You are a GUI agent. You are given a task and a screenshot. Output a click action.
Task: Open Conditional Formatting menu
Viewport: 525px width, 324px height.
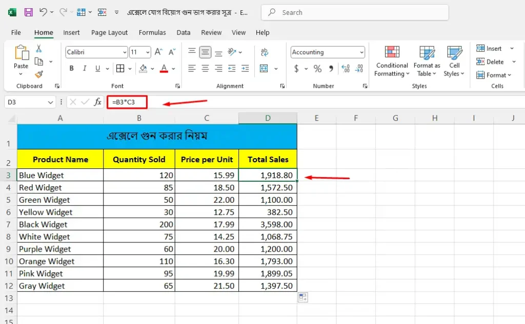coord(392,62)
